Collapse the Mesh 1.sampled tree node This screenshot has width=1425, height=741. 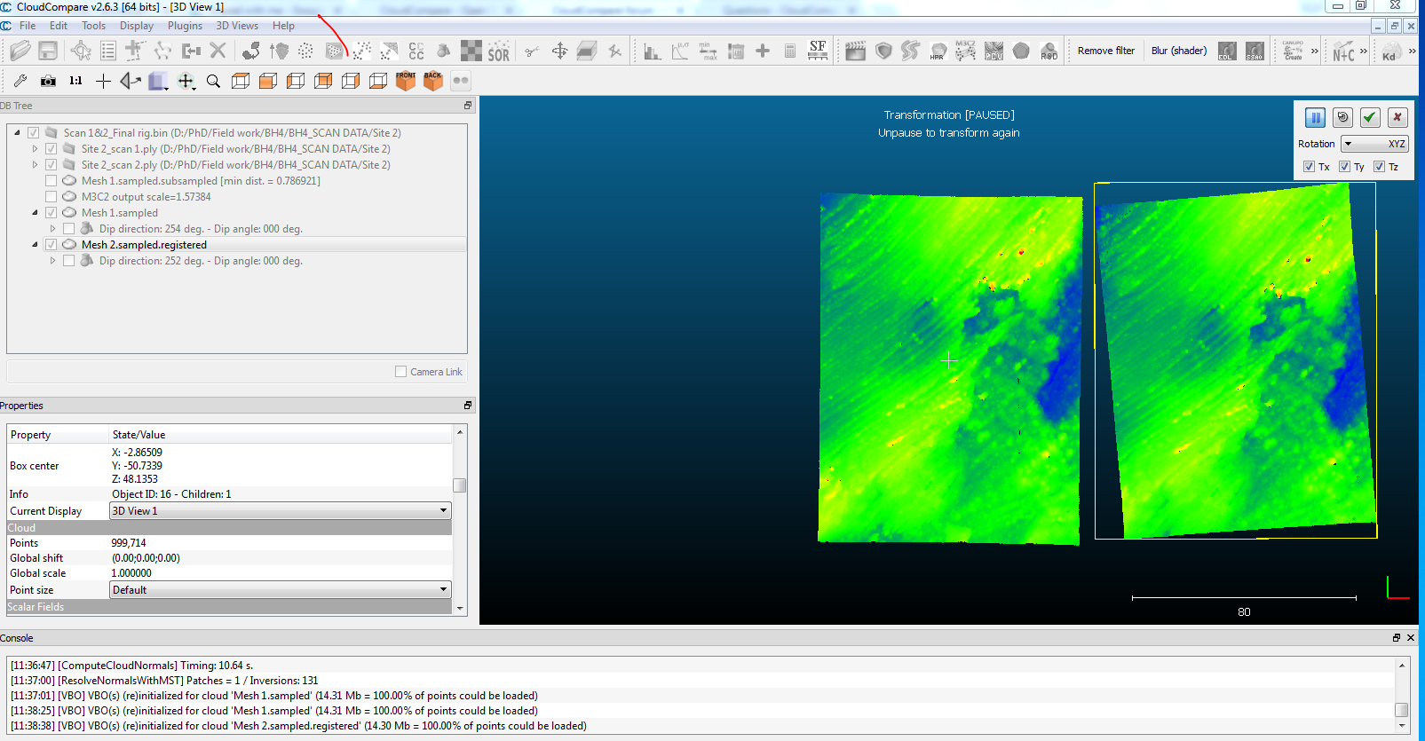coord(35,213)
